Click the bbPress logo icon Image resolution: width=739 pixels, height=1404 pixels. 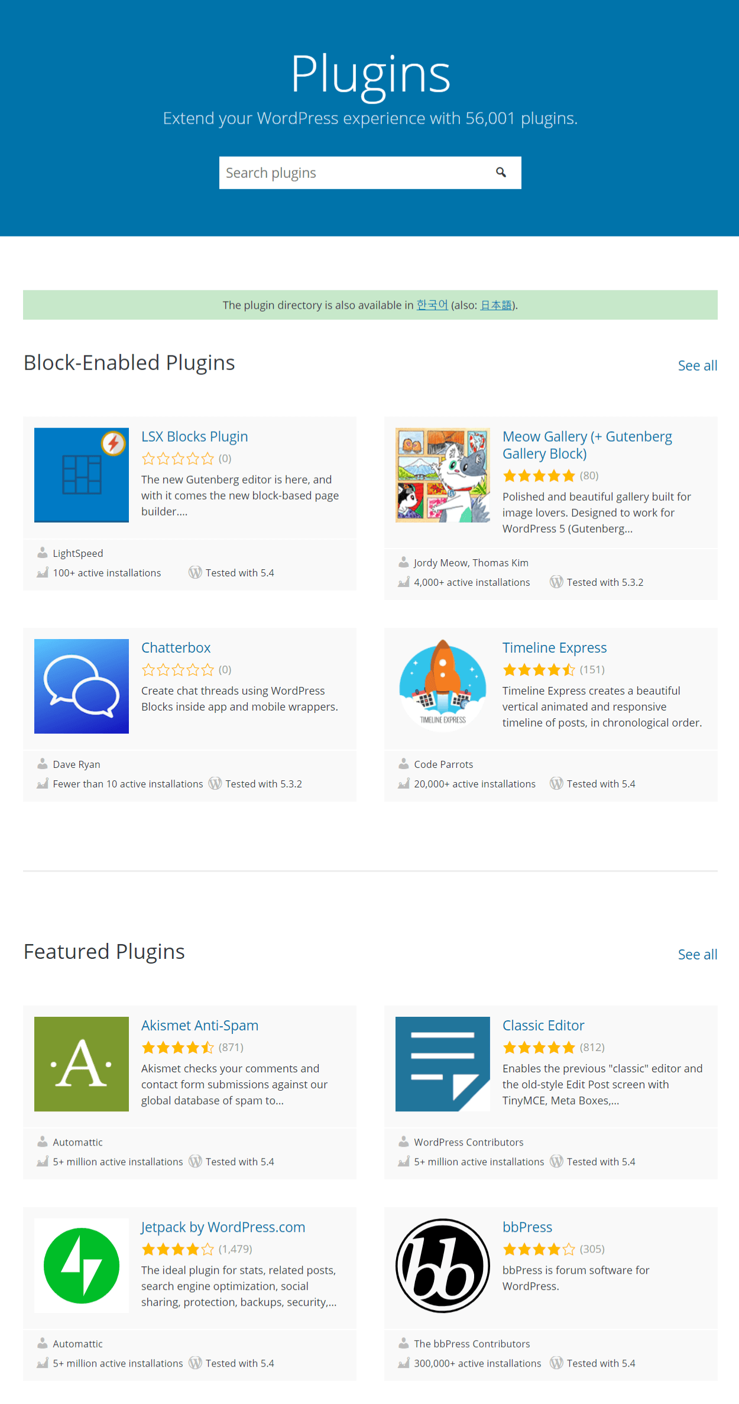pos(443,1266)
